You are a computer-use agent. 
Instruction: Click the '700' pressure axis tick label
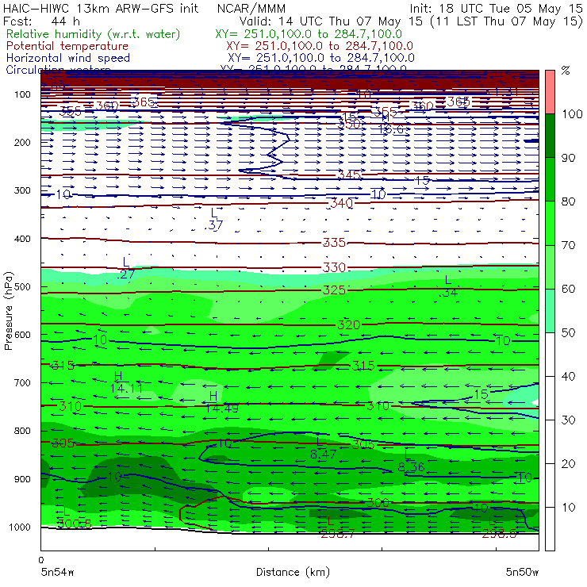point(22,382)
